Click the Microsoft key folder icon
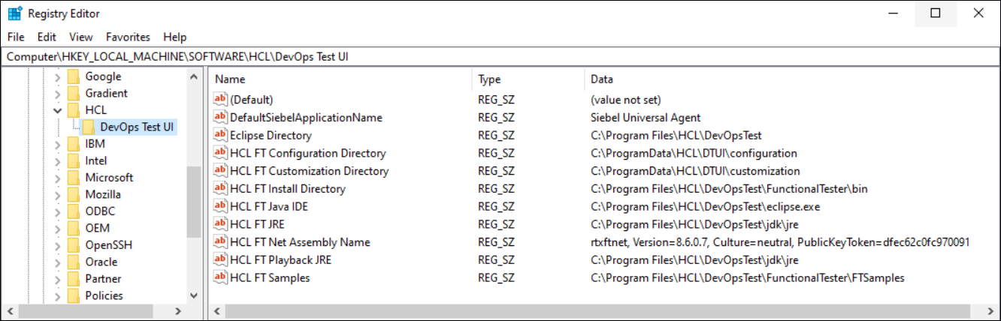Screen dimensions: 1001x321 73,178
